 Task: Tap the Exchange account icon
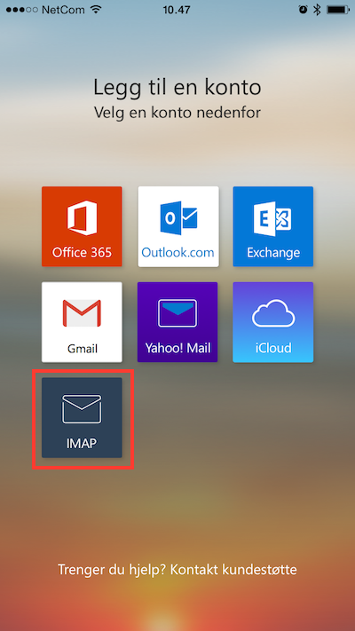(x=272, y=218)
